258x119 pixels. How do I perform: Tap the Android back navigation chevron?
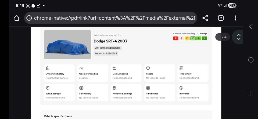251,27
